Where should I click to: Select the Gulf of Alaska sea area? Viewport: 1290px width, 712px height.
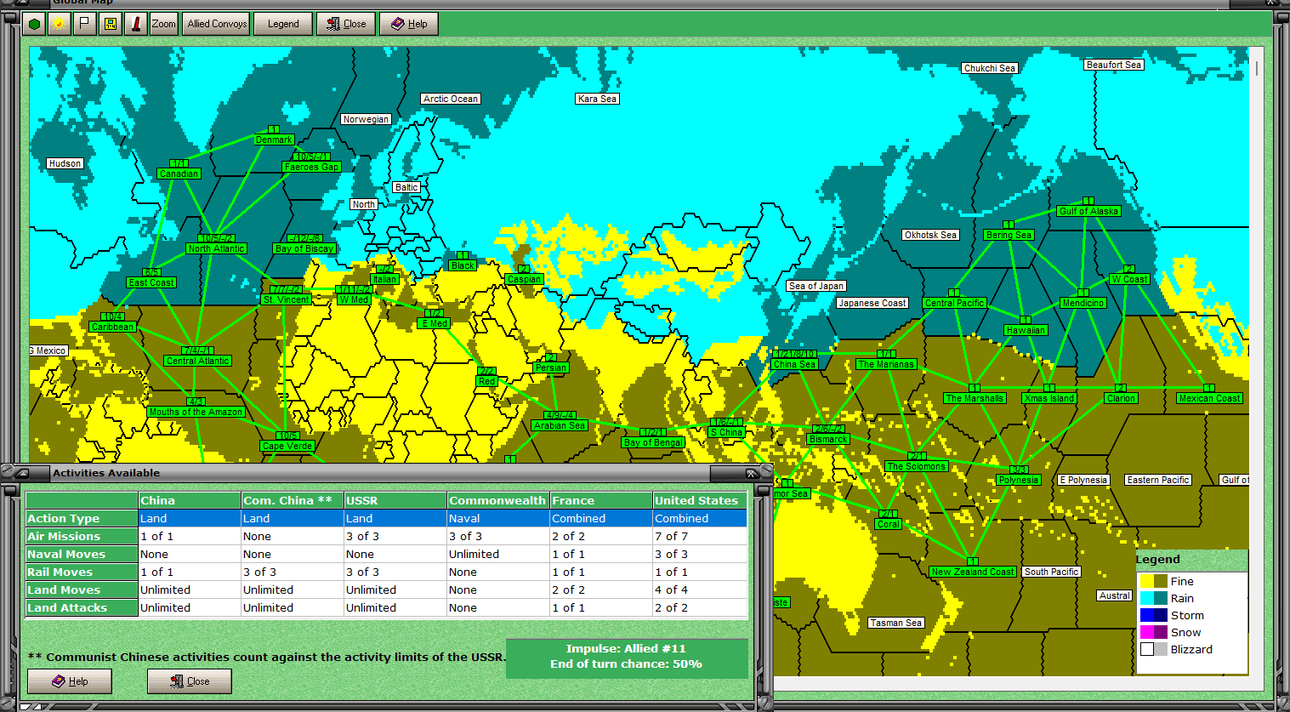tap(1089, 211)
